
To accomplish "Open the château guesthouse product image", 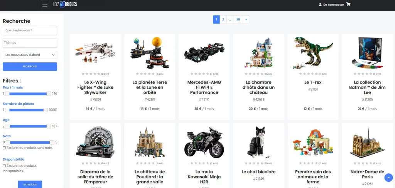I will pyautogui.click(x=258, y=53).
